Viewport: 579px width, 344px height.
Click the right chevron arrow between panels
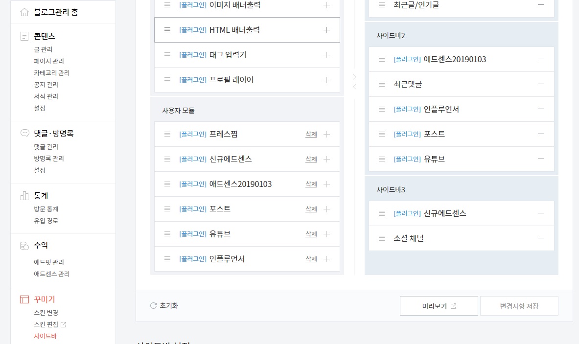pyautogui.click(x=354, y=77)
